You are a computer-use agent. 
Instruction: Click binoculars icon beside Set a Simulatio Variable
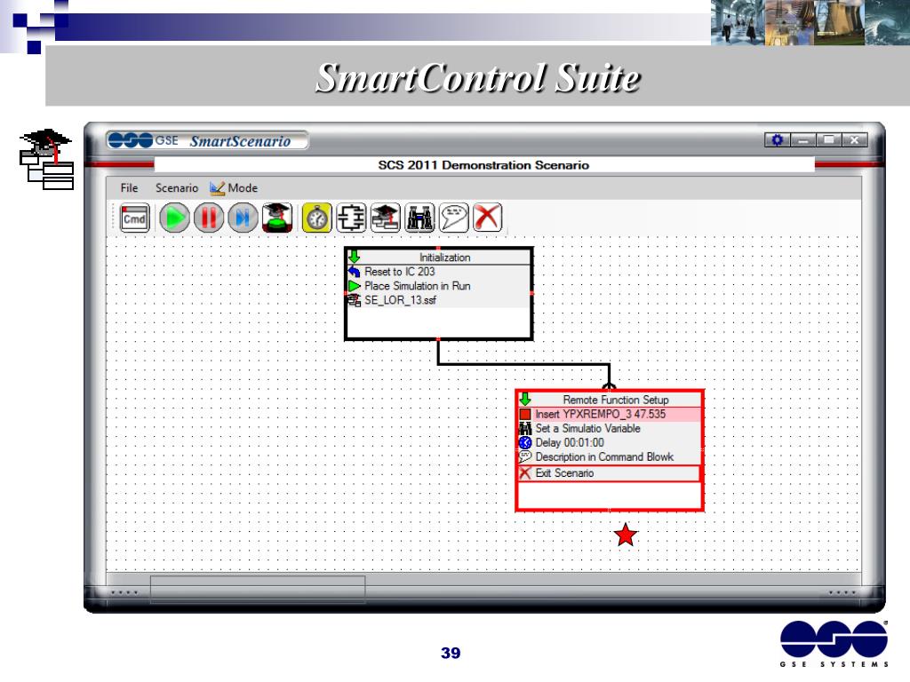click(525, 429)
